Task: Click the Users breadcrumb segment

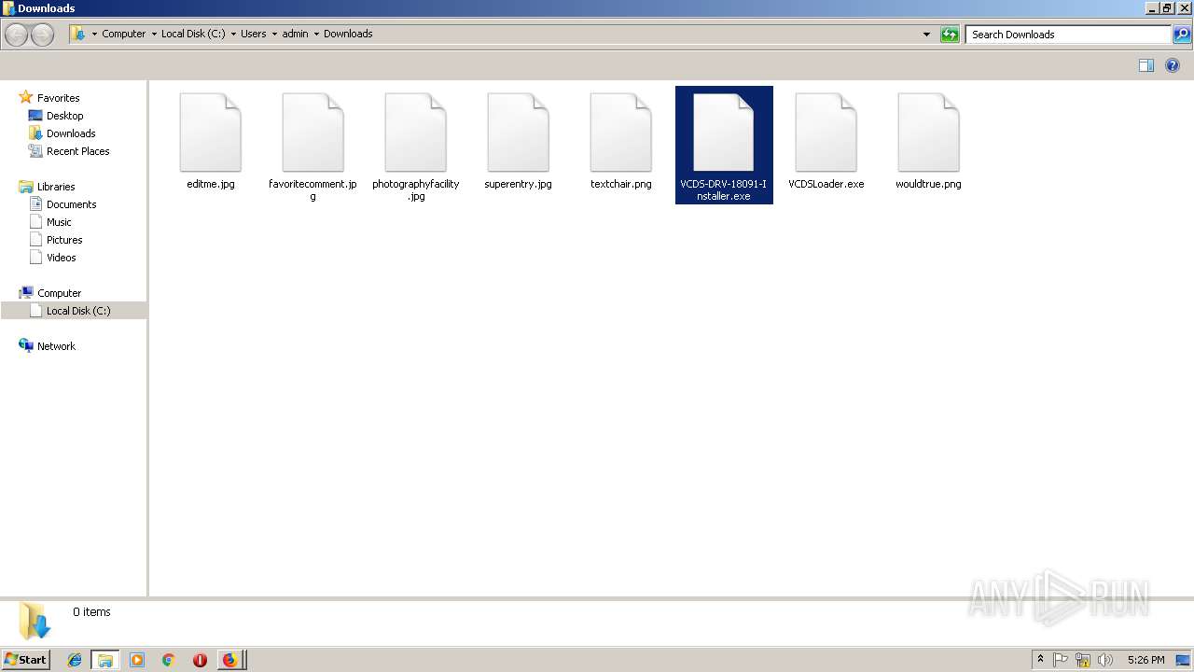Action: [254, 34]
